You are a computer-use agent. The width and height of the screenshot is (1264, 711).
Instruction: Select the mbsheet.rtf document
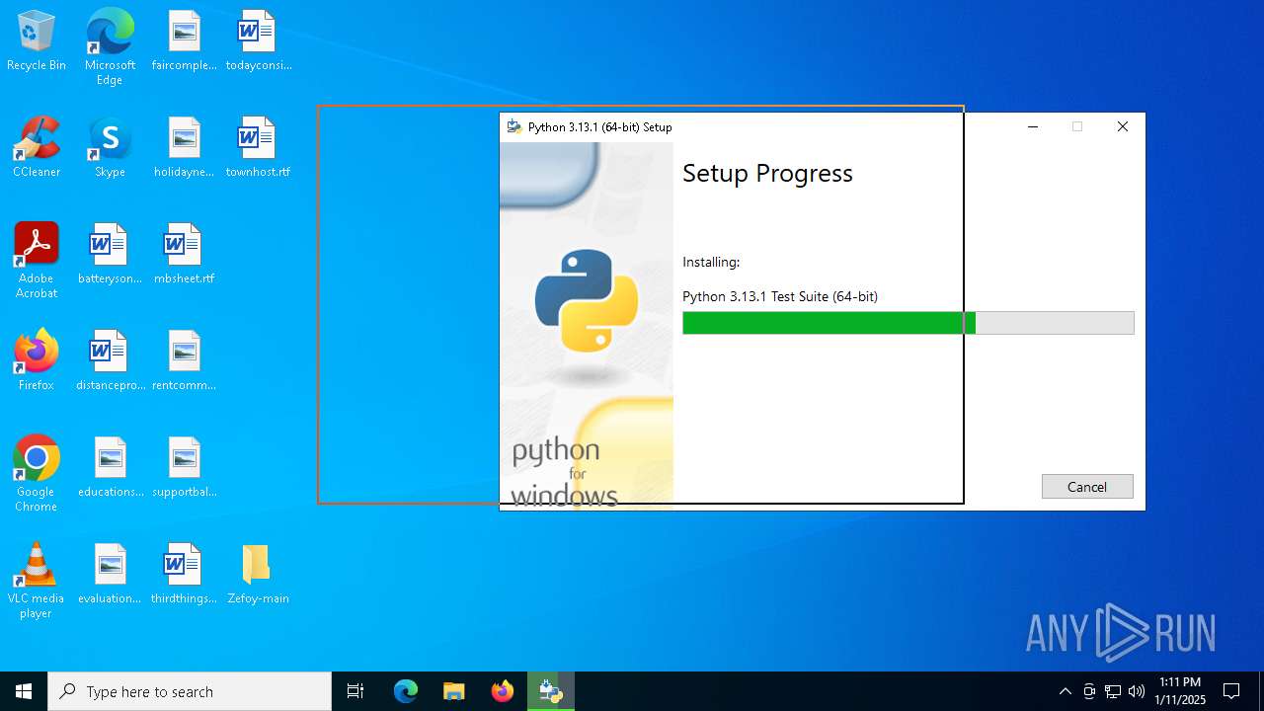(185, 255)
